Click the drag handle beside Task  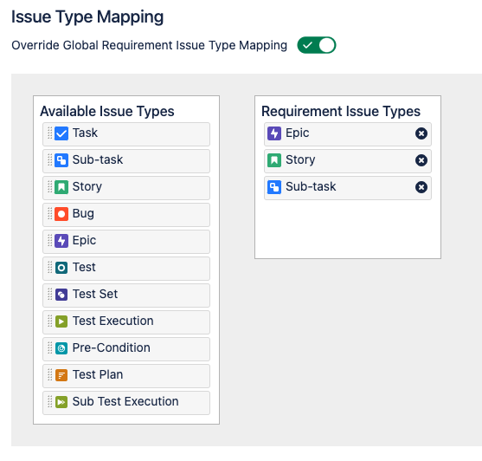(x=50, y=133)
